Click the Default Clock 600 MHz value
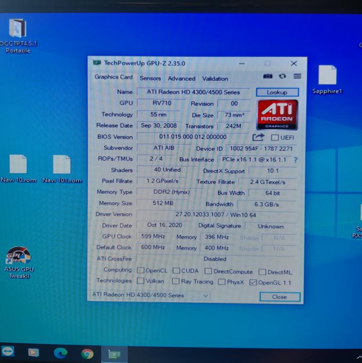 (153, 247)
